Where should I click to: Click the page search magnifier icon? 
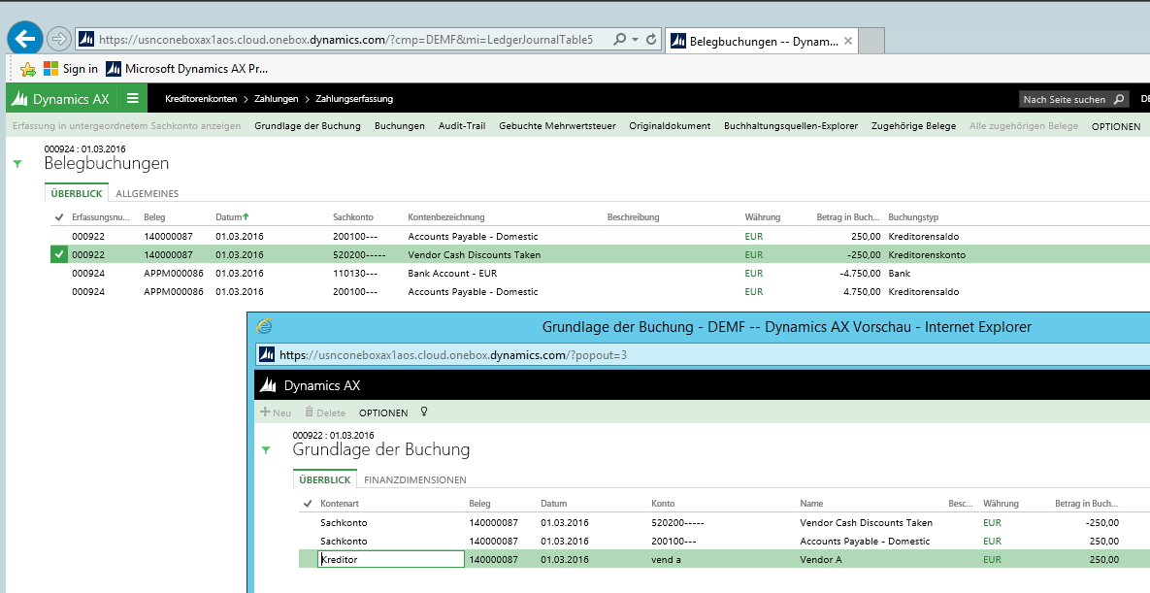[1119, 99]
